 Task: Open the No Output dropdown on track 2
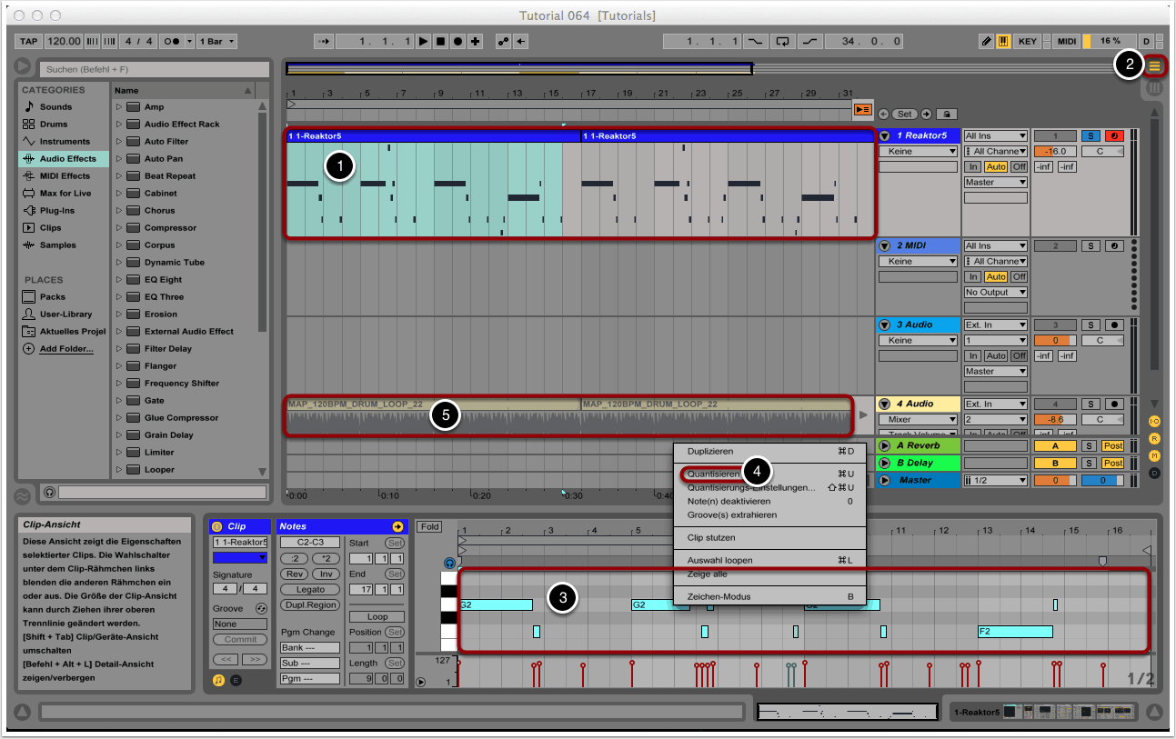pyautogui.click(x=995, y=293)
